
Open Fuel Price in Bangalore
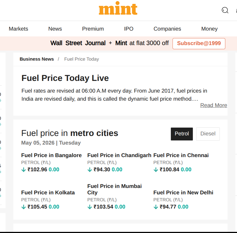point(51,155)
